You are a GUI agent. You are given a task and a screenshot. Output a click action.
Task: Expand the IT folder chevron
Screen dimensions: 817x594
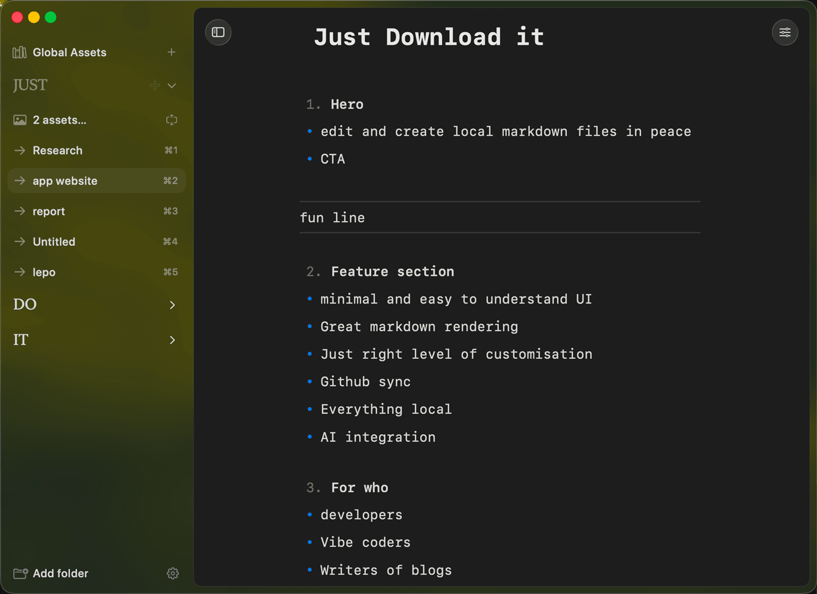coord(172,340)
